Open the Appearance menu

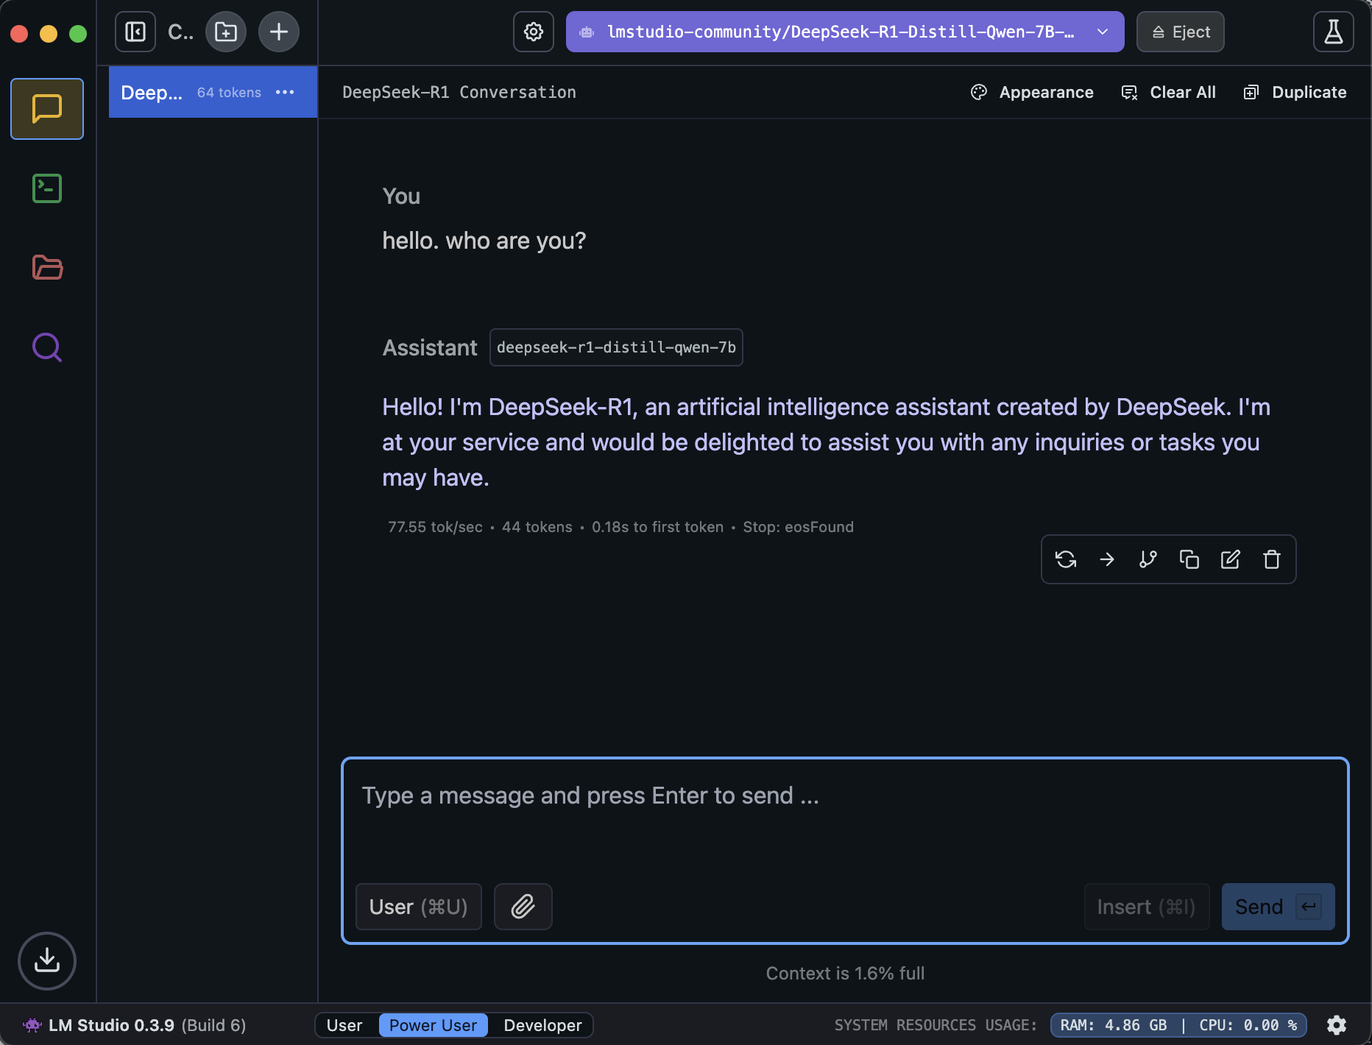tap(1032, 92)
